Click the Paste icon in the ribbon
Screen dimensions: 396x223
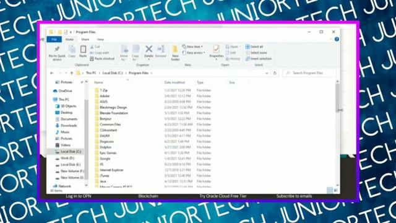pyautogui.click(x=83, y=49)
